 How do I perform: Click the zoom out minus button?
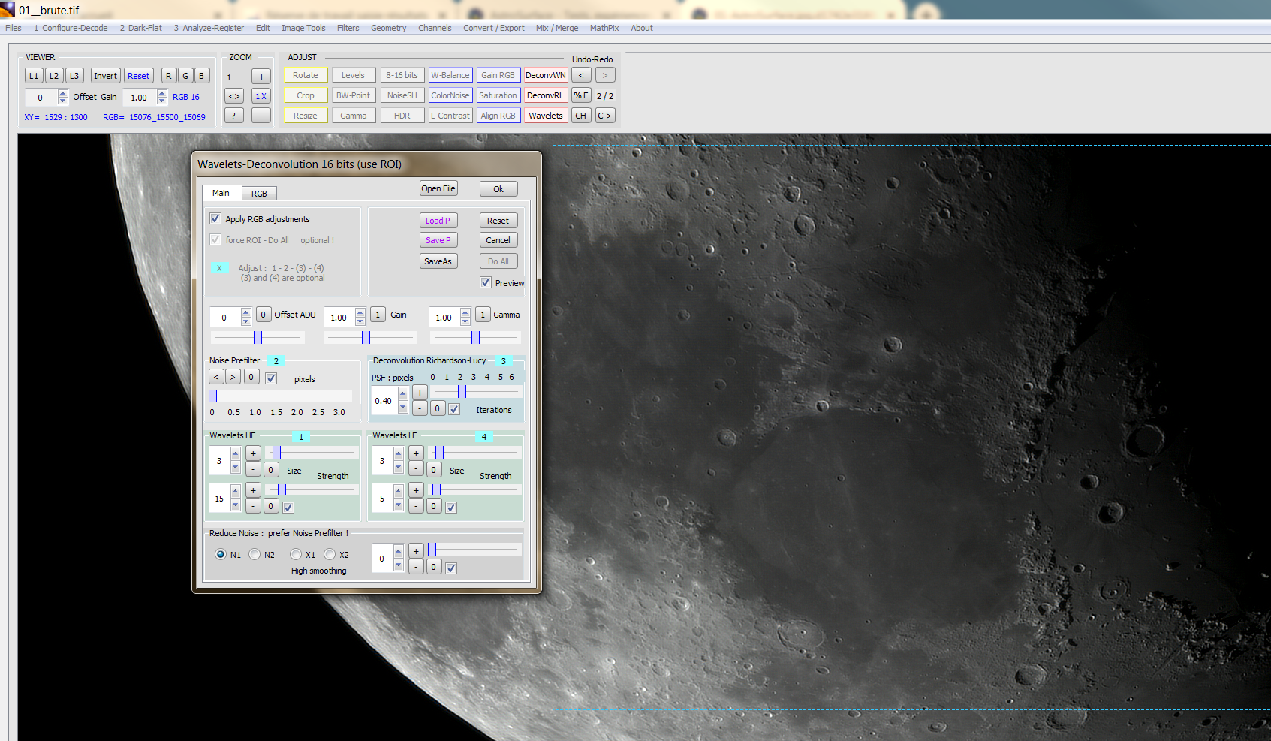261,116
